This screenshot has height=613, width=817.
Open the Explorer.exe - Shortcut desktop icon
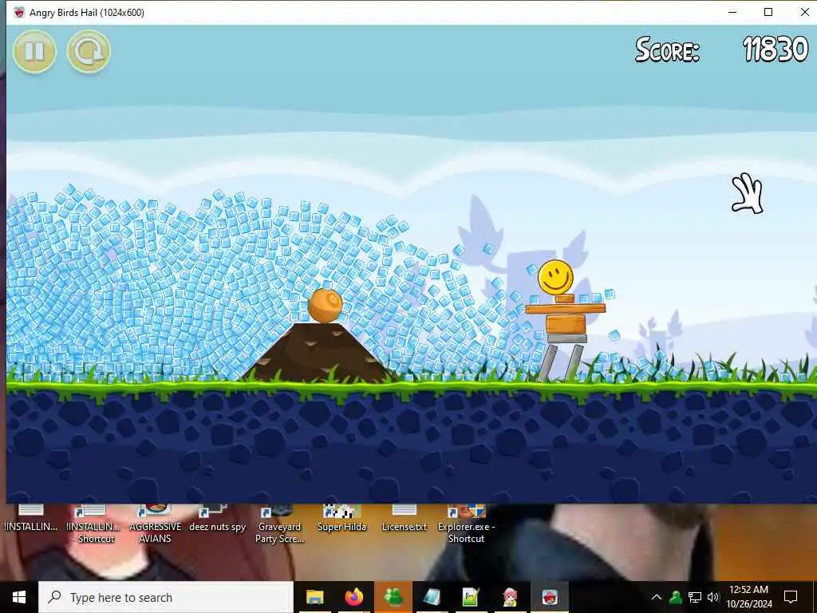466,524
